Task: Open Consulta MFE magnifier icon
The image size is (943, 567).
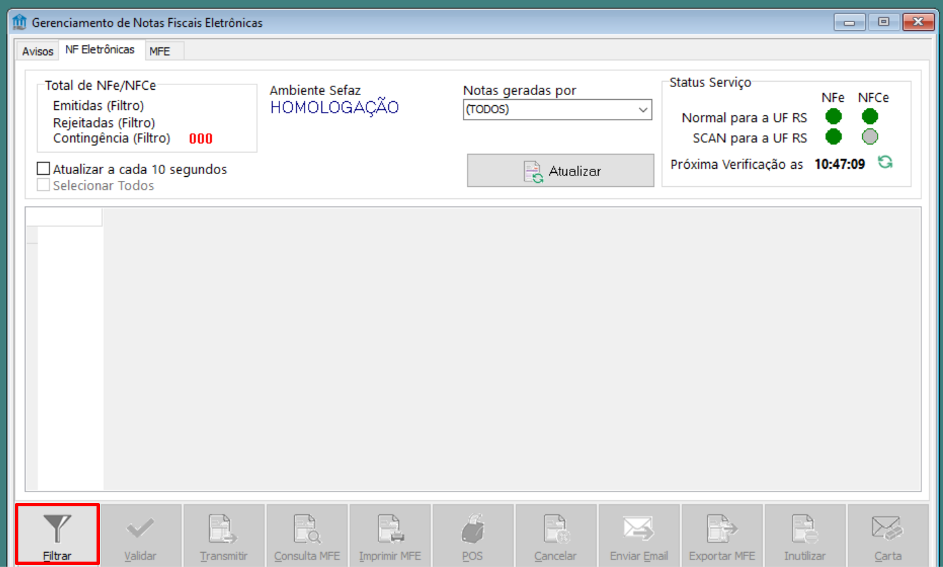Action: (307, 530)
